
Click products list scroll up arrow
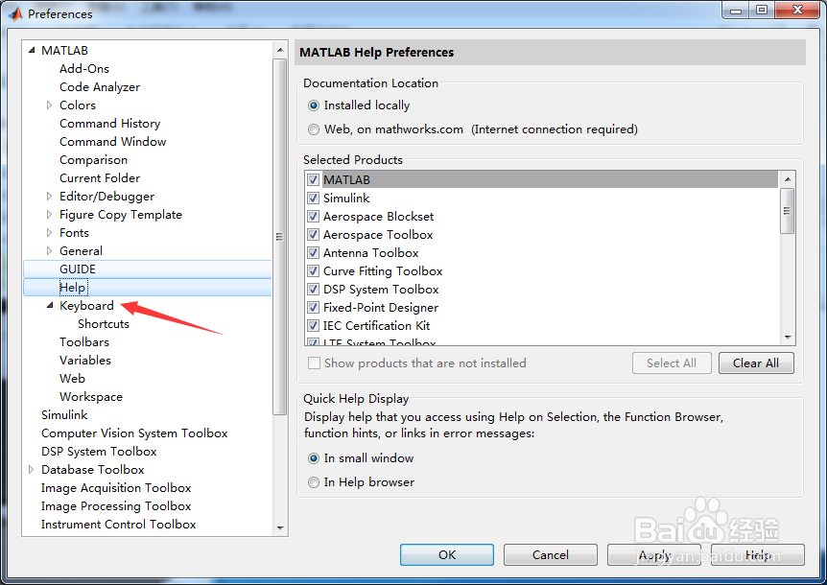[788, 179]
